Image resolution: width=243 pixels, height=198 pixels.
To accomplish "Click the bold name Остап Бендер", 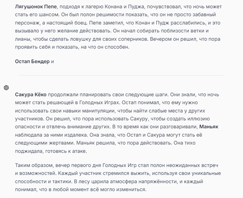I will tap(32, 61).
